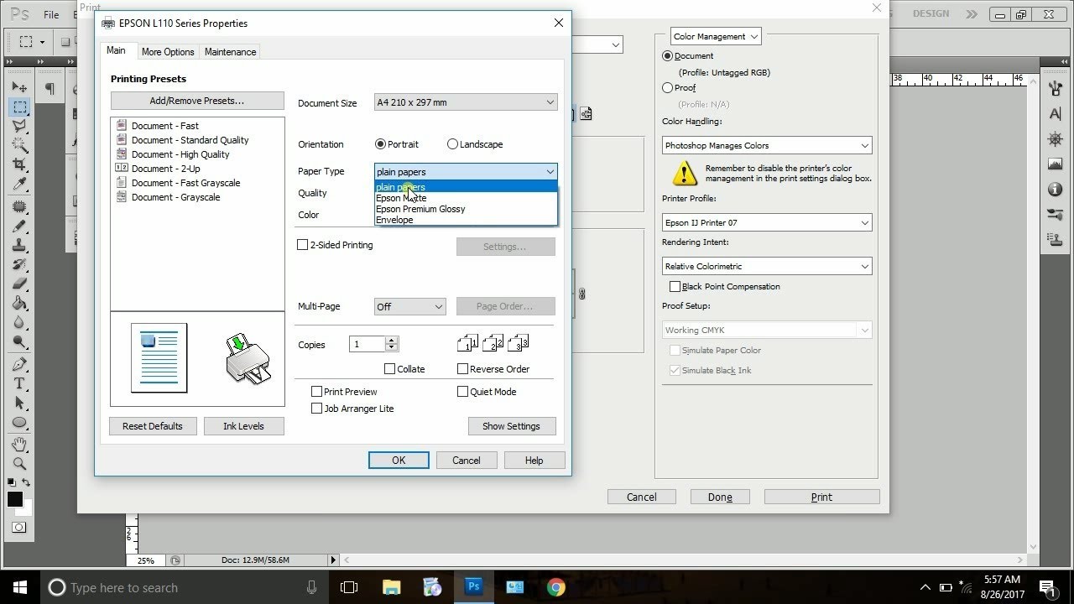Image resolution: width=1074 pixels, height=604 pixels.
Task: Click OK in printer properties
Action: click(x=399, y=460)
